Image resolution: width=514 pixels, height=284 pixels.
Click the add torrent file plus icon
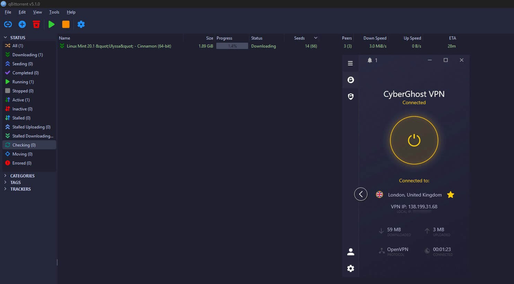point(22,24)
